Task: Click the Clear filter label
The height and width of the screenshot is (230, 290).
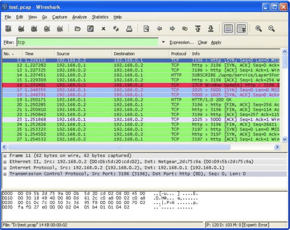Action: pos(202,42)
